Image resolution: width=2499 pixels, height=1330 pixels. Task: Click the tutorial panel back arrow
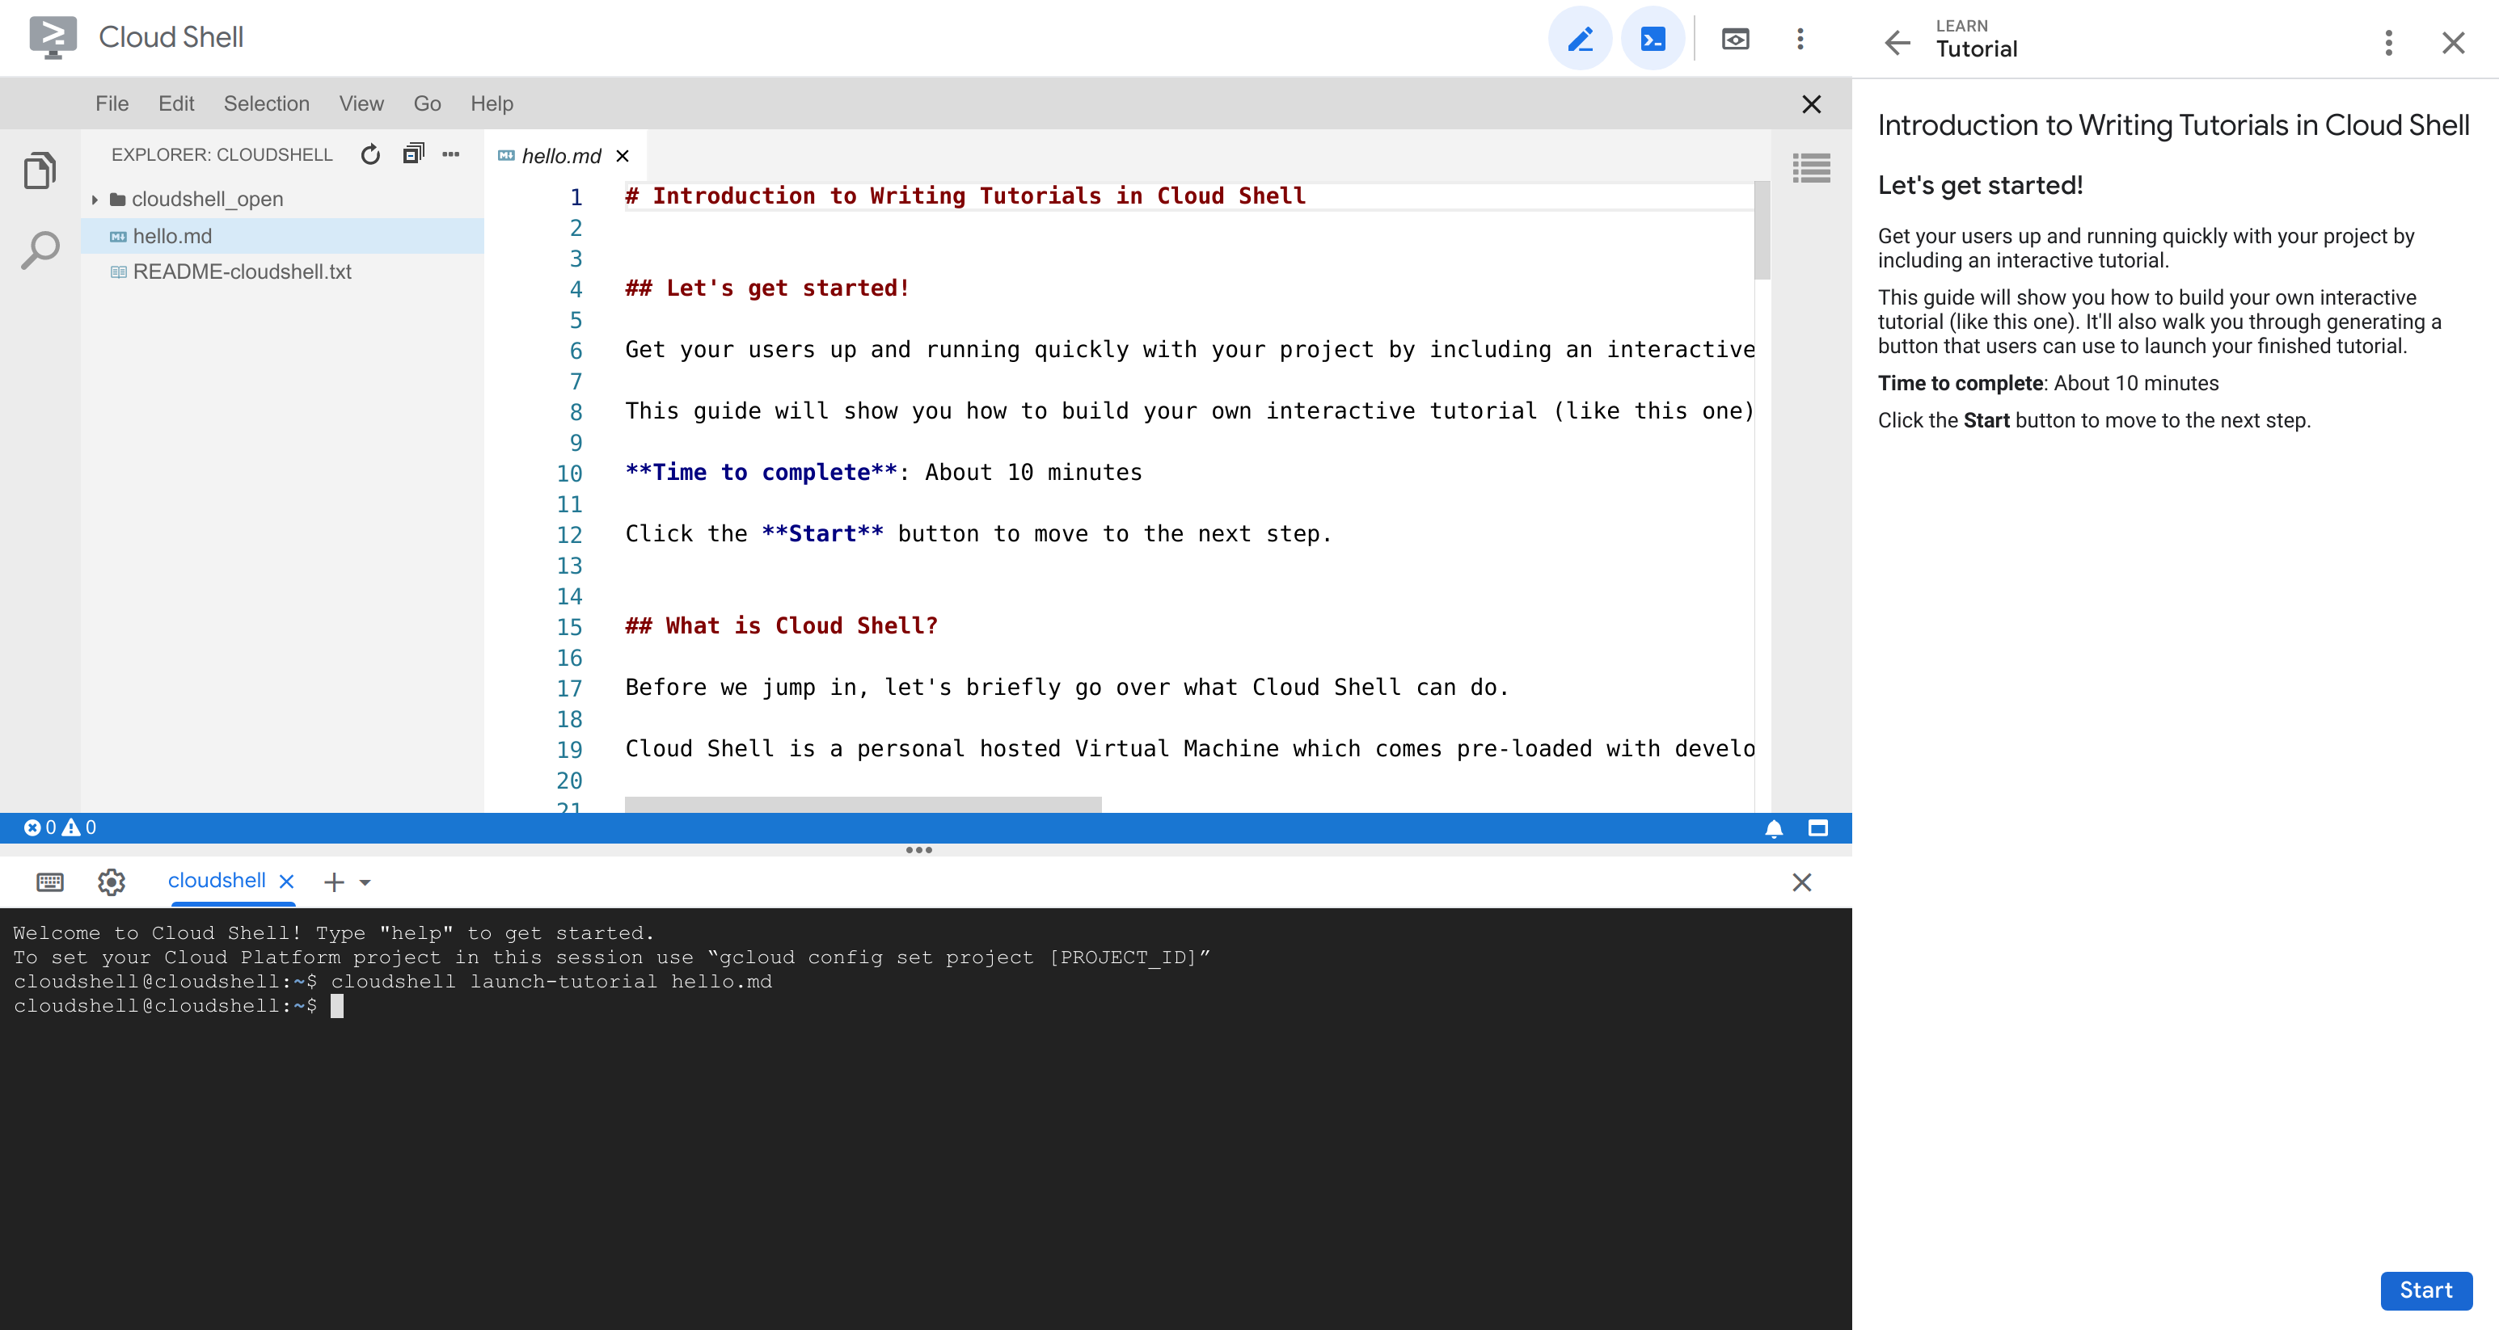[x=1899, y=38]
